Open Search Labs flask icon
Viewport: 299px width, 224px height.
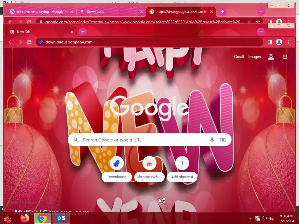tap(271, 57)
